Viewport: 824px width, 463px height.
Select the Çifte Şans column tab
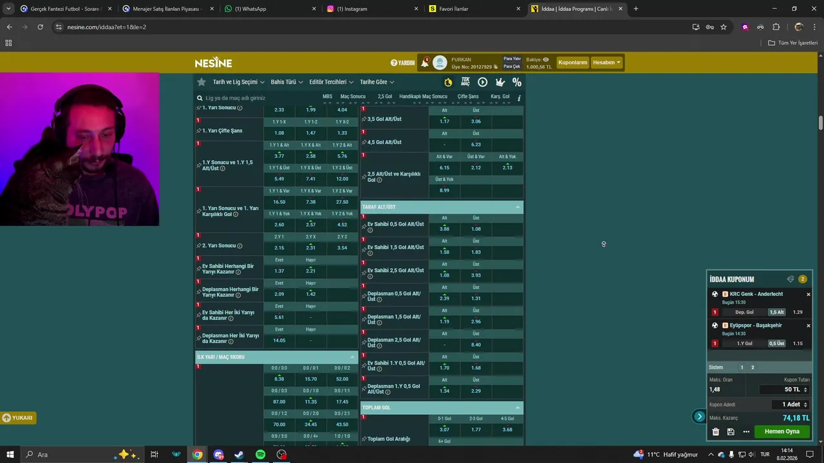tap(468, 96)
